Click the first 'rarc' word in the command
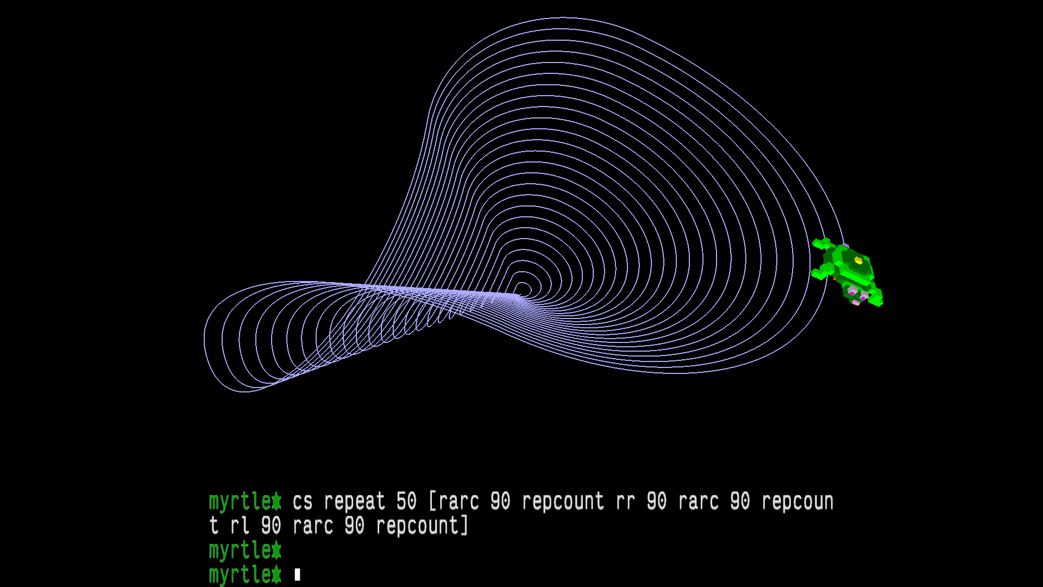This screenshot has height=587, width=1043. [x=458, y=501]
